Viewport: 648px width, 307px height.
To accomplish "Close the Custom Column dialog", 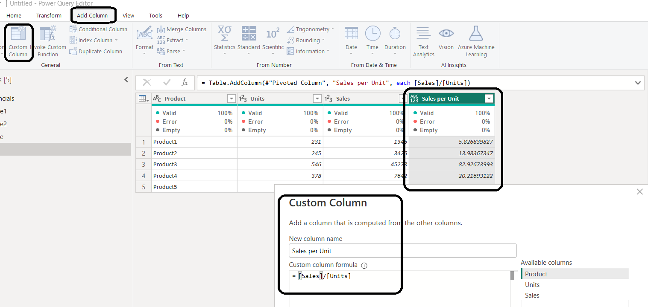I will pyautogui.click(x=639, y=192).
